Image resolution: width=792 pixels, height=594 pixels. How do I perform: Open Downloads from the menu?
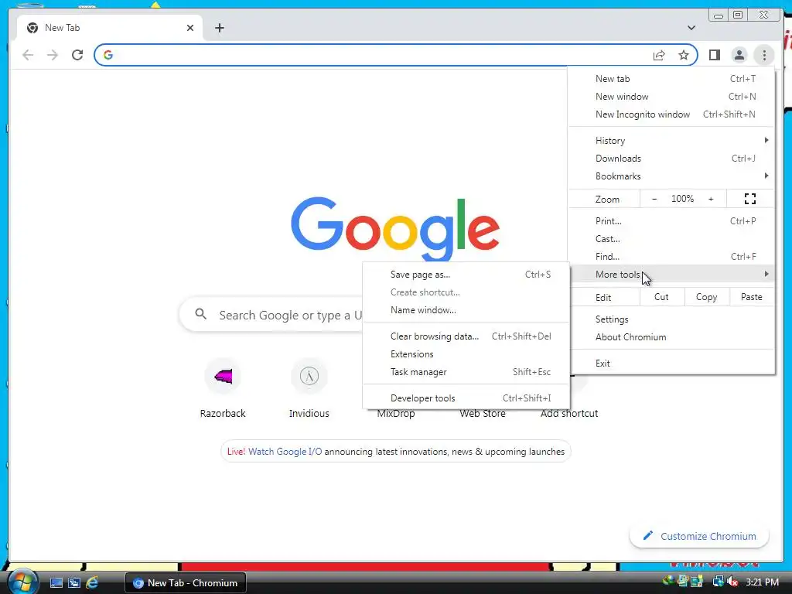(x=672, y=158)
